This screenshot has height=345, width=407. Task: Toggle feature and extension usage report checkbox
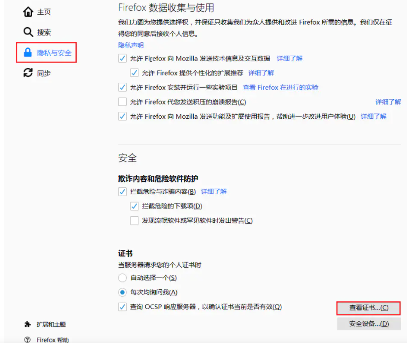[122, 116]
